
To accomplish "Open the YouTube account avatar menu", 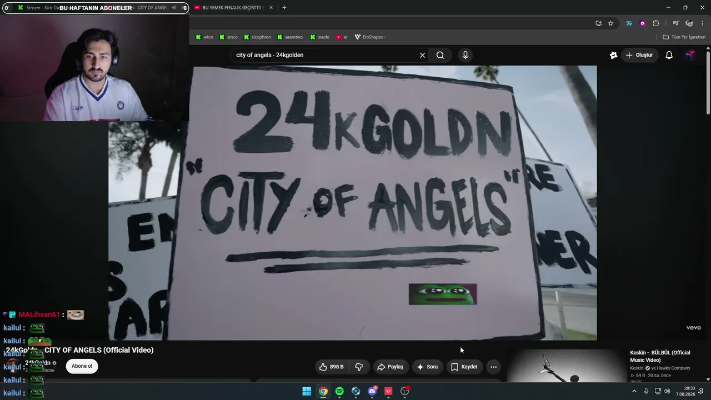I will [x=690, y=55].
